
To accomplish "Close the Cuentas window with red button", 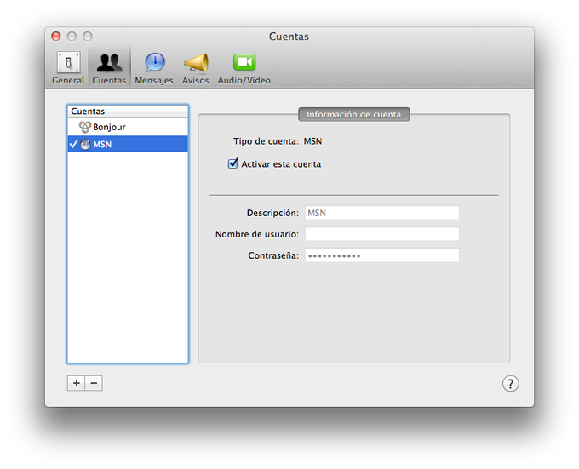I will point(56,36).
